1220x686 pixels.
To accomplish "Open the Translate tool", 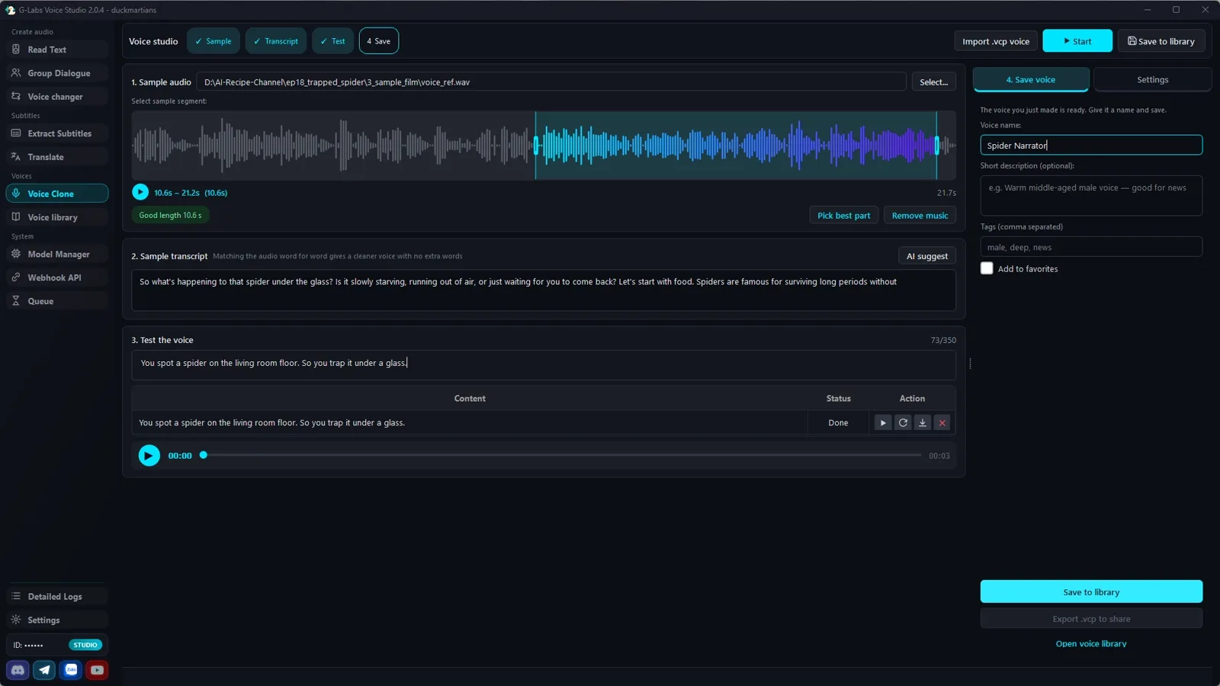I will pyautogui.click(x=57, y=157).
